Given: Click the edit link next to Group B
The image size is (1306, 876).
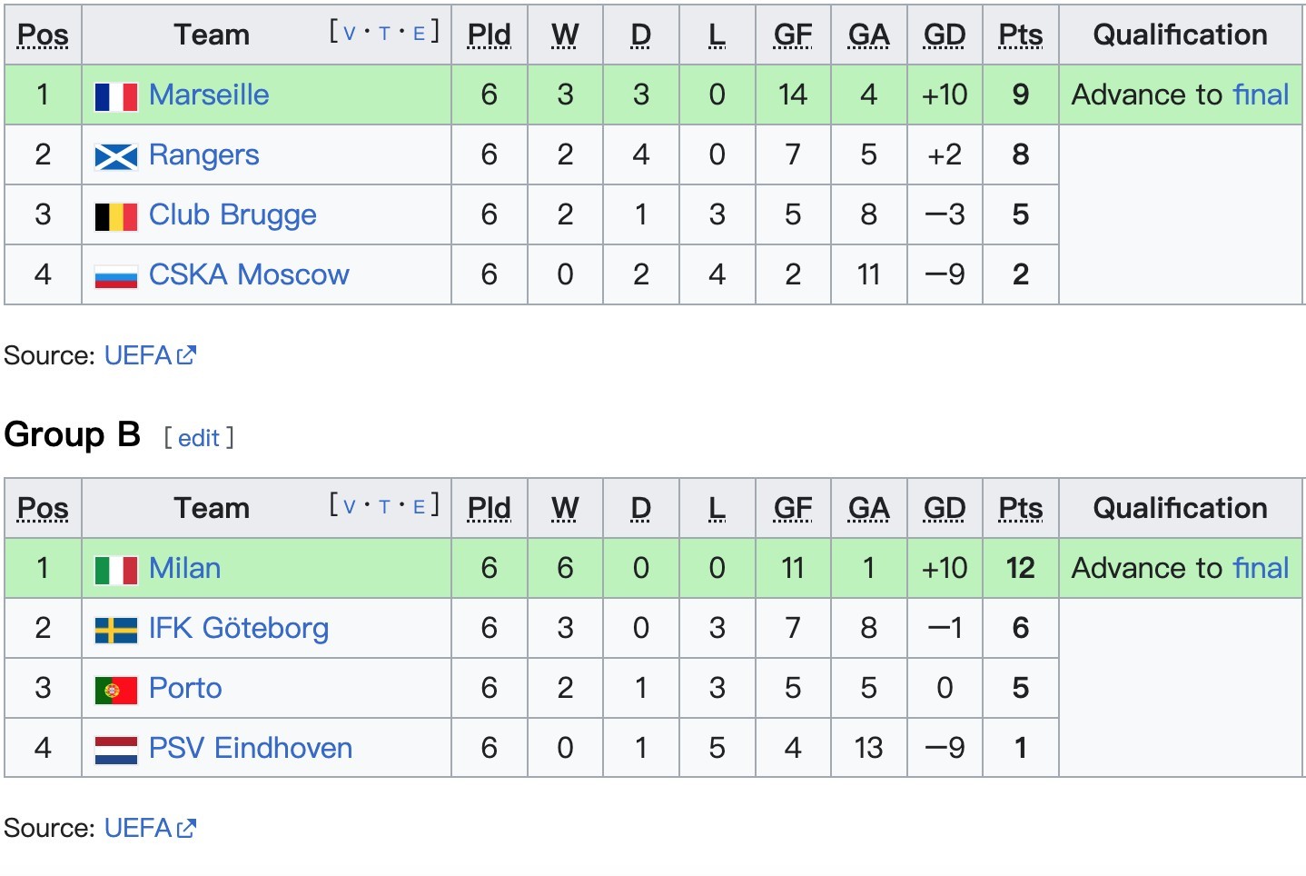Looking at the screenshot, I should pos(199,438).
